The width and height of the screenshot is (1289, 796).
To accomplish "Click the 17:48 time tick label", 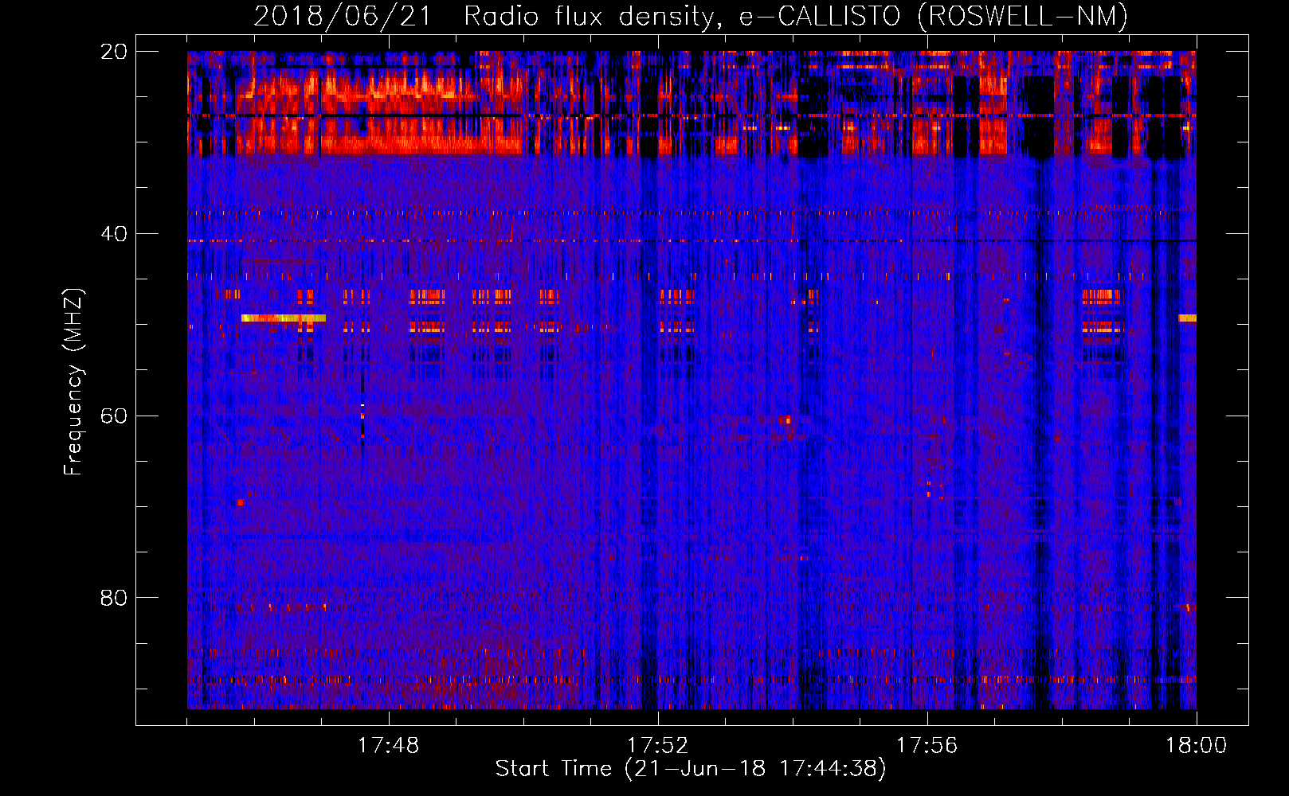I will pos(388,746).
